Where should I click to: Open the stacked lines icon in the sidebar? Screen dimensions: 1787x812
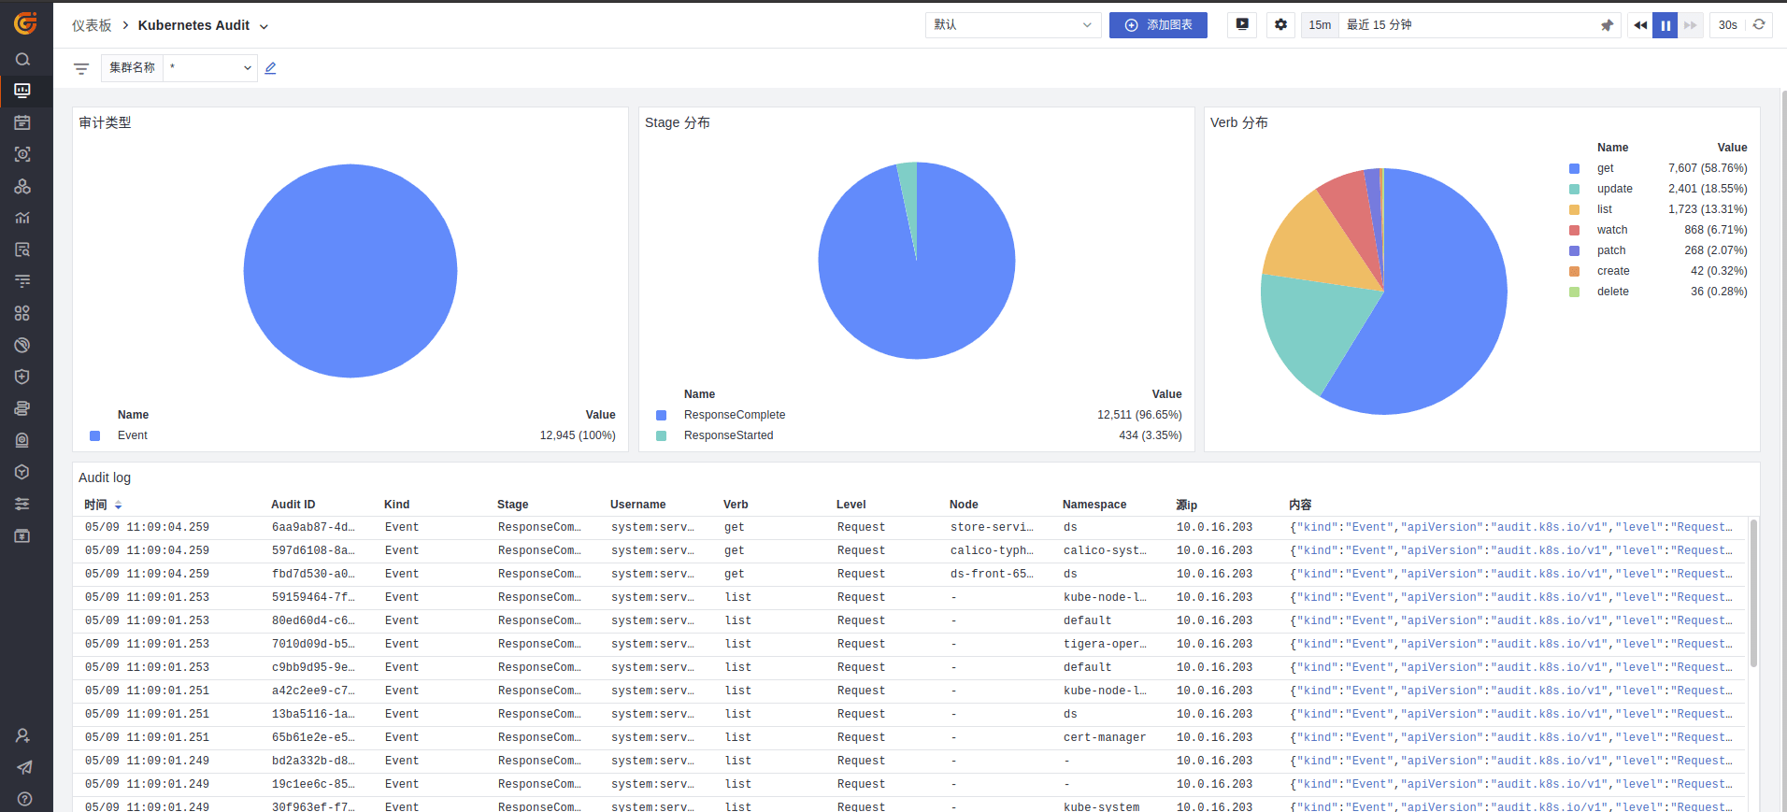click(x=22, y=281)
